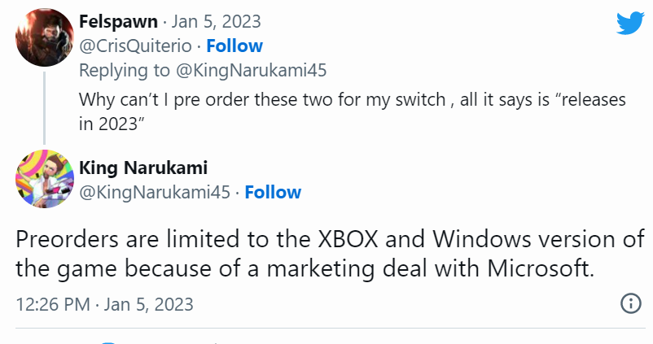Select the King Narukami display name
Screen dimensions: 653x344
point(143,168)
